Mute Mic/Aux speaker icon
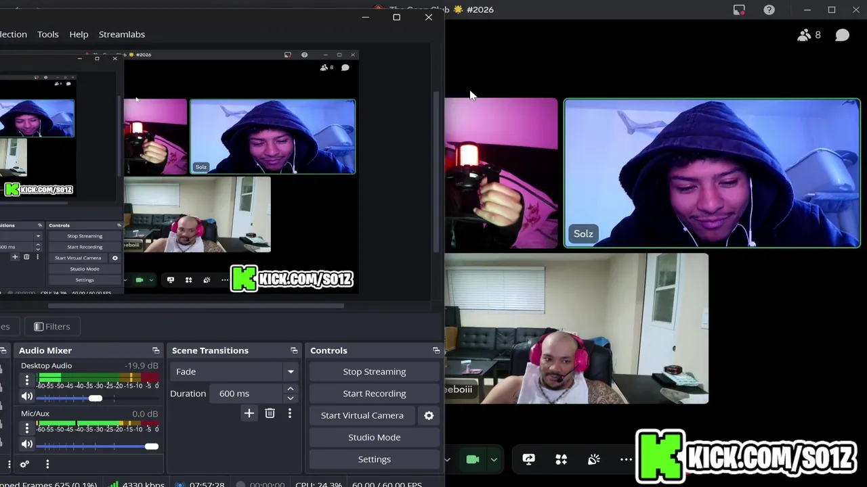Viewport: 867px width, 487px height. 27,444
